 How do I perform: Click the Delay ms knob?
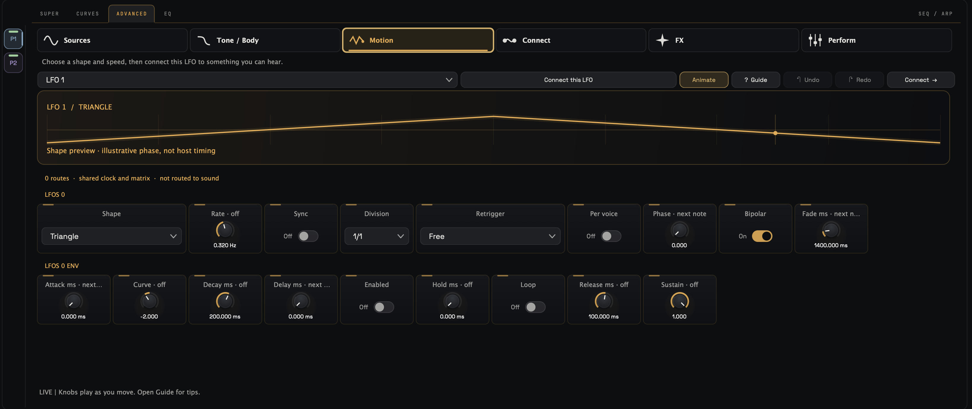click(301, 301)
